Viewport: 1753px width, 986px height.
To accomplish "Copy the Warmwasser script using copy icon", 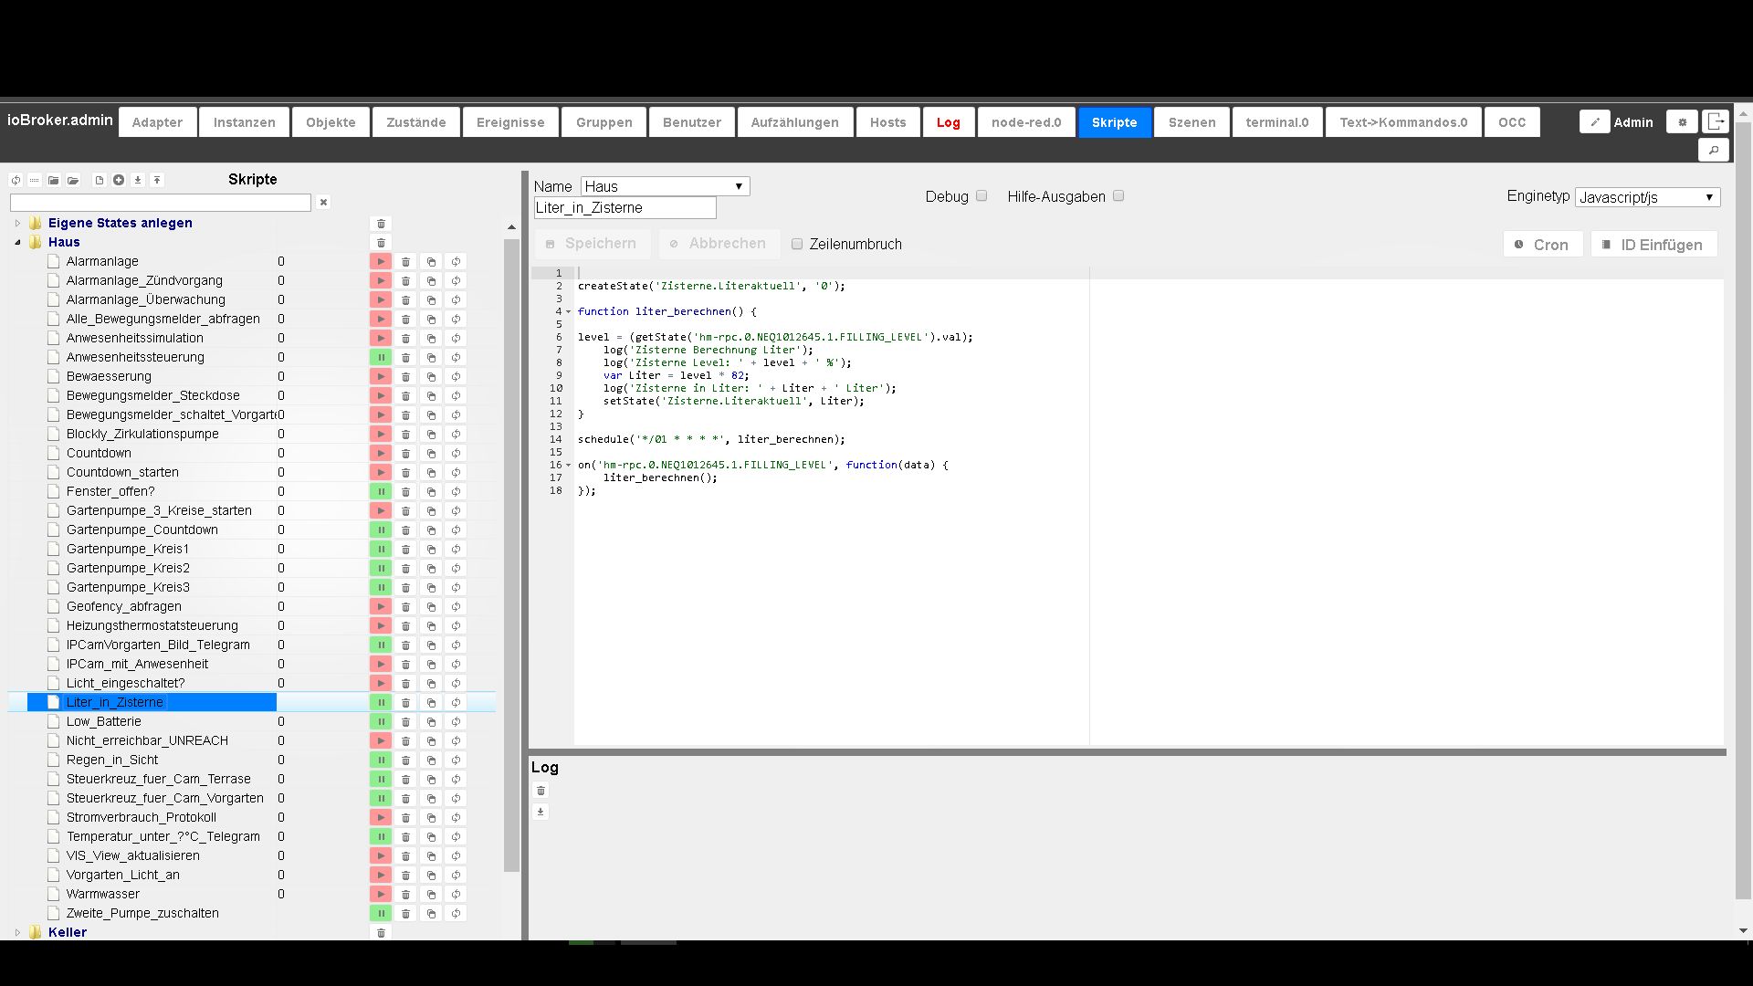I will [x=431, y=895].
